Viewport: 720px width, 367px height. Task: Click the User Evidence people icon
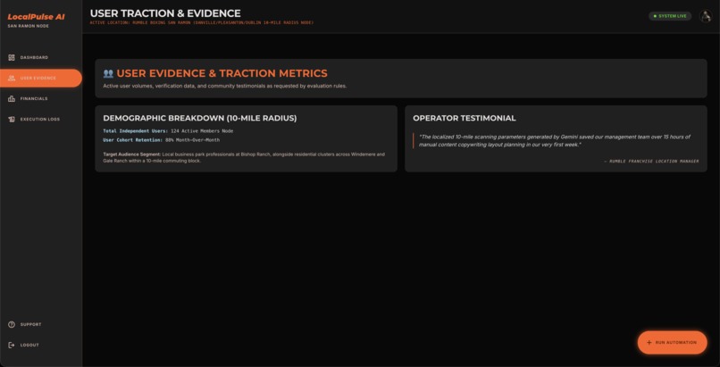12,78
